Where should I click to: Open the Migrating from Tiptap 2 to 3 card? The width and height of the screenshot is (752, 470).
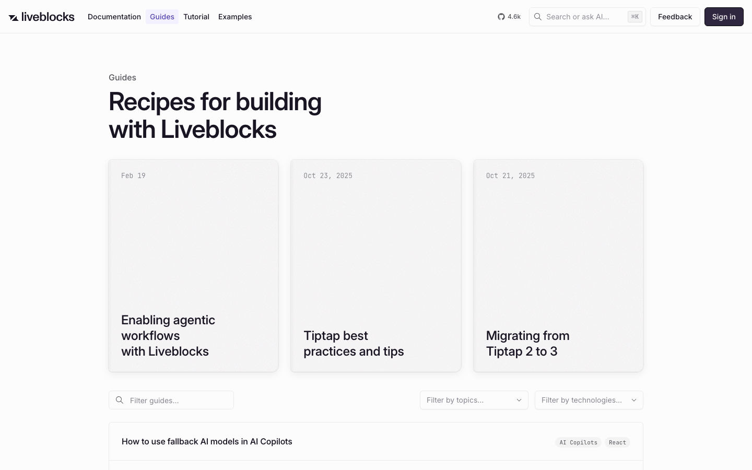[558, 266]
